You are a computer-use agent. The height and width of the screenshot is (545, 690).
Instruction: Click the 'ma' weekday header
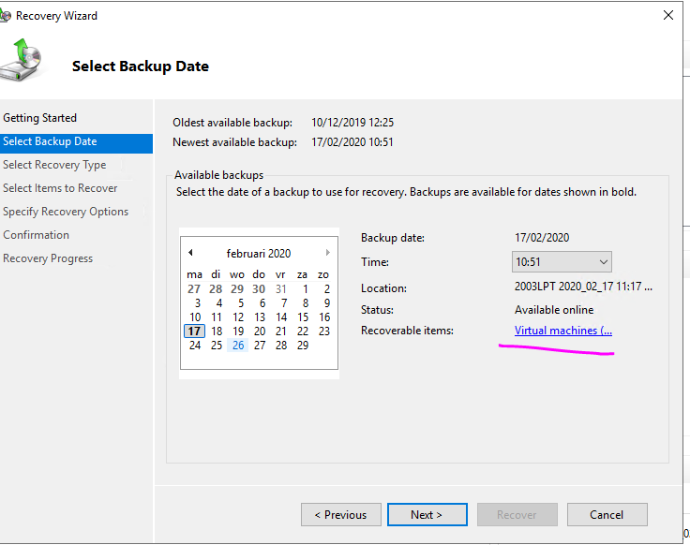tap(194, 274)
